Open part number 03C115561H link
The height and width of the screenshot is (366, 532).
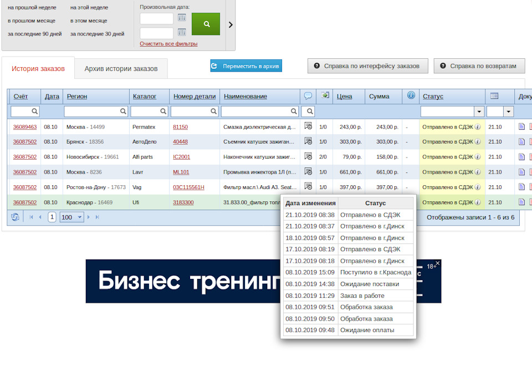tap(188, 187)
